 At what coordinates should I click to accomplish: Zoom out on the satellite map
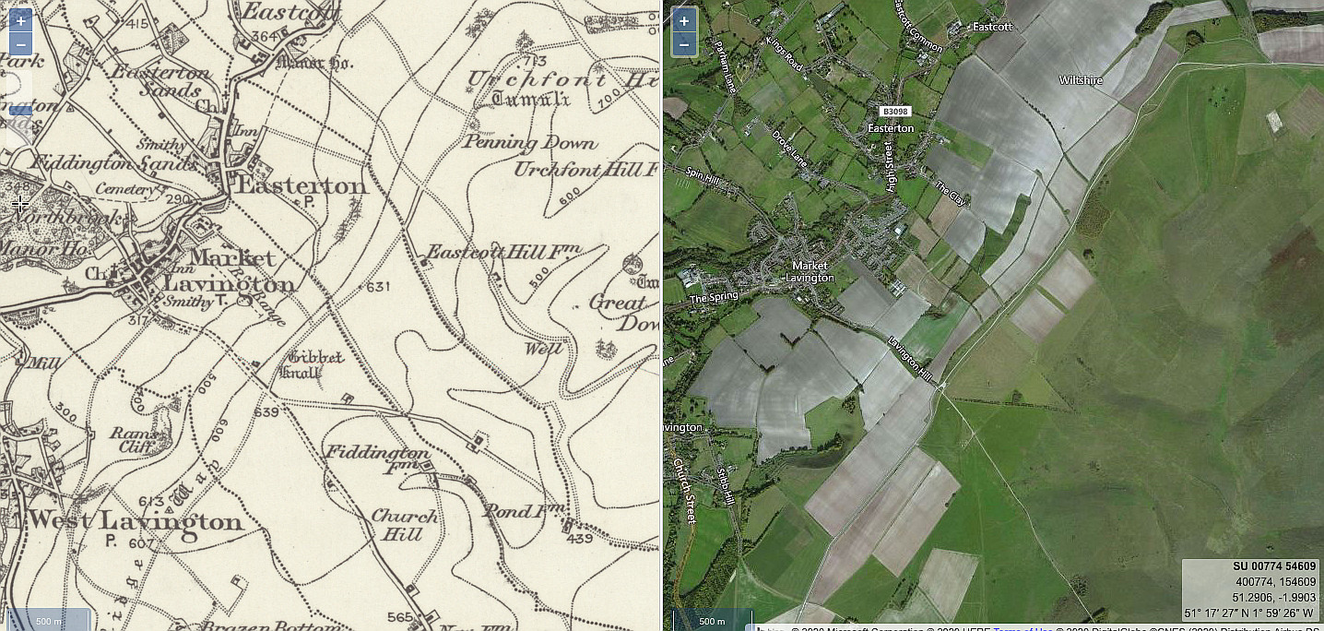click(x=683, y=43)
